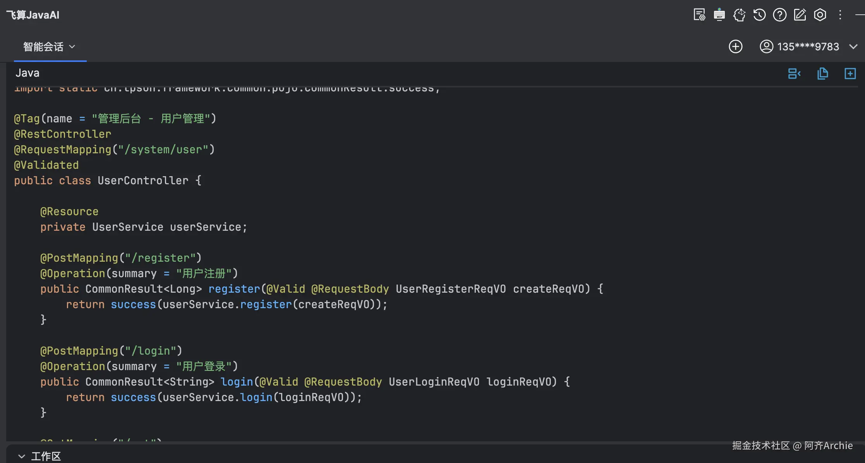Click the user avatar icon
Viewport: 865px width, 463px height.
[x=766, y=47]
